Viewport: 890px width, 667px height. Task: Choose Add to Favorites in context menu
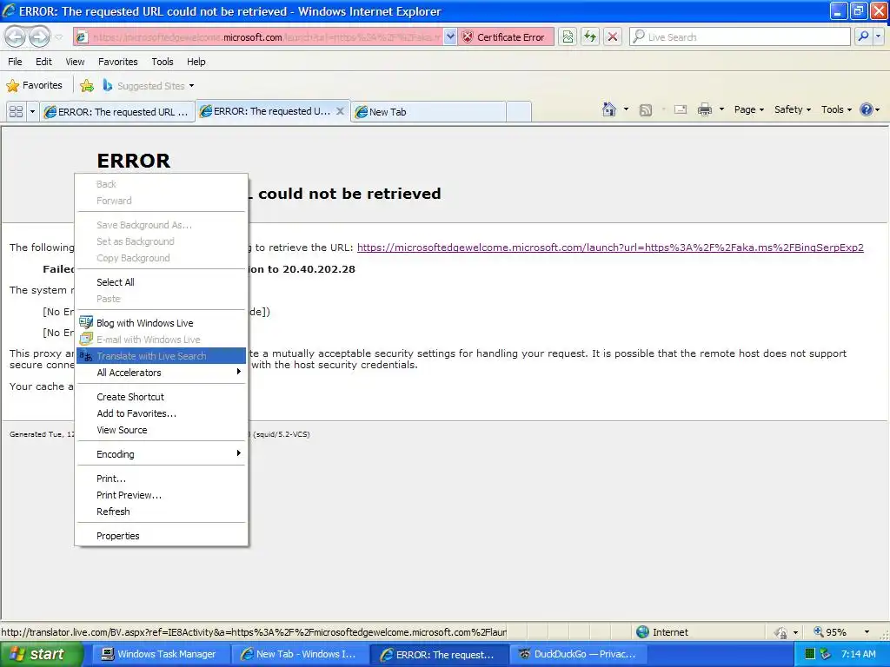[x=161, y=413]
